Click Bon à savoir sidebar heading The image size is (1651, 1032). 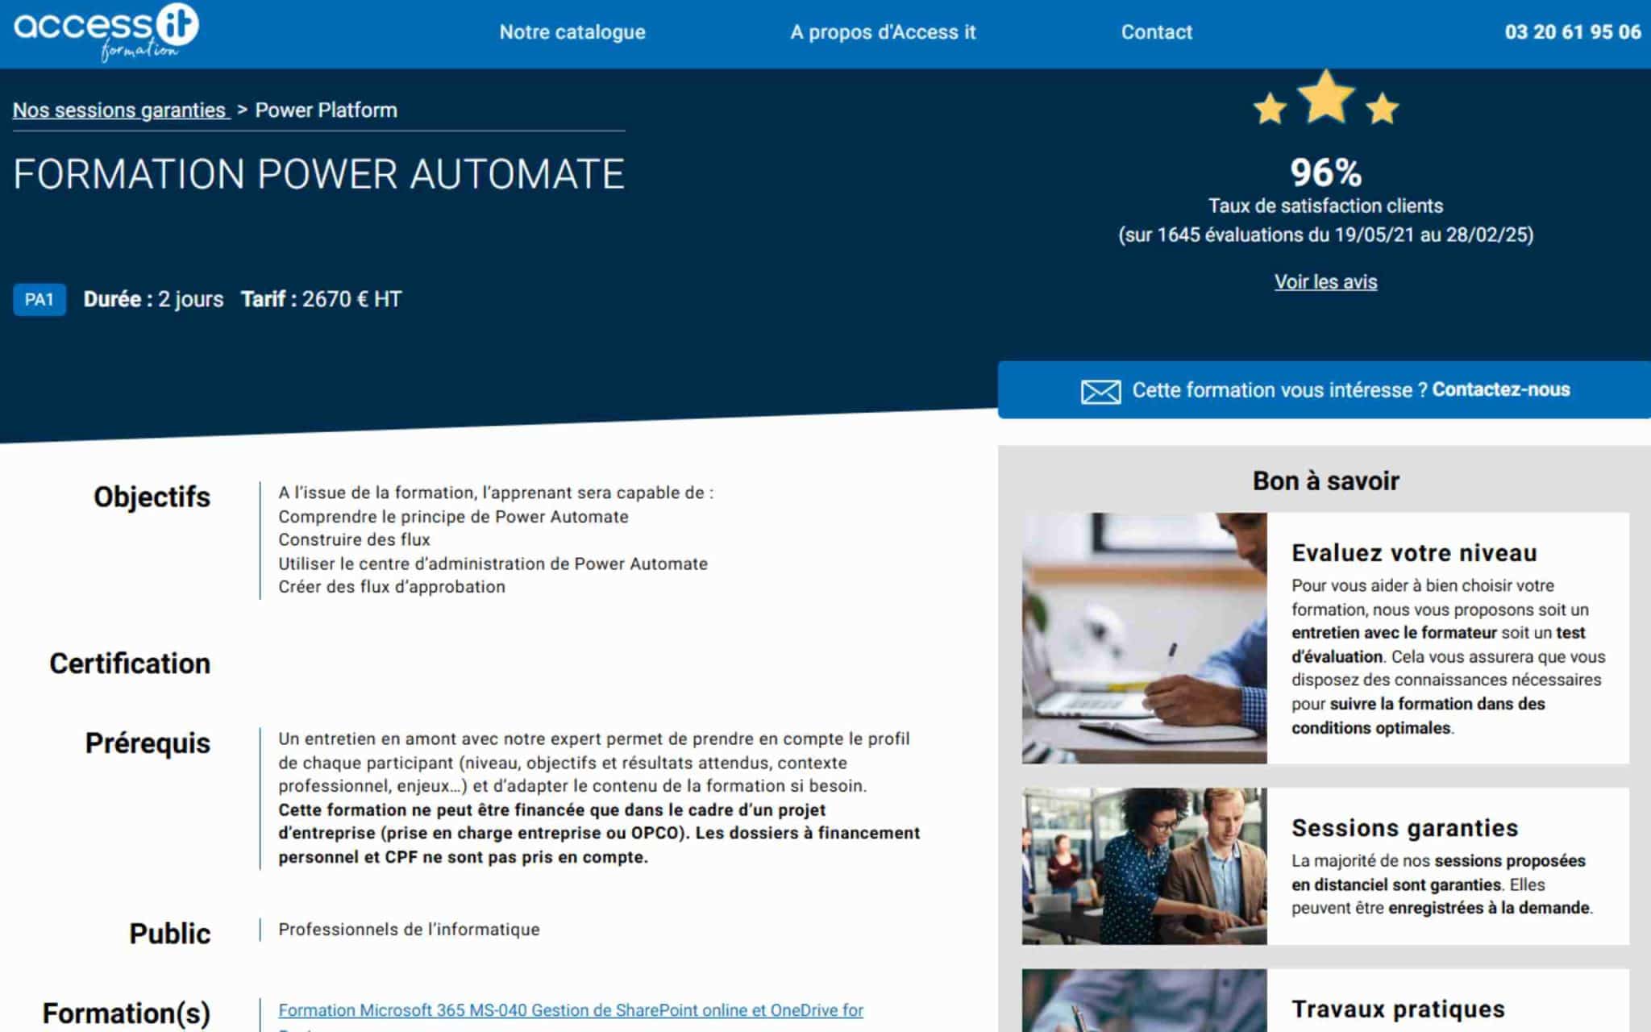1325,481
